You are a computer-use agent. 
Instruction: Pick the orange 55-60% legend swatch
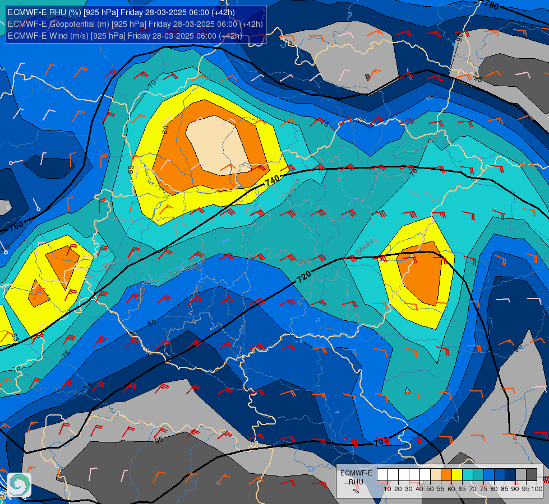(x=446, y=474)
